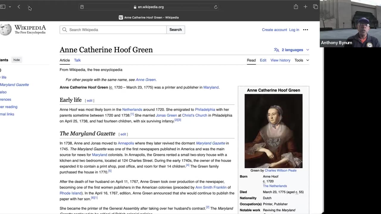Switch to the Article tab

coord(65,60)
